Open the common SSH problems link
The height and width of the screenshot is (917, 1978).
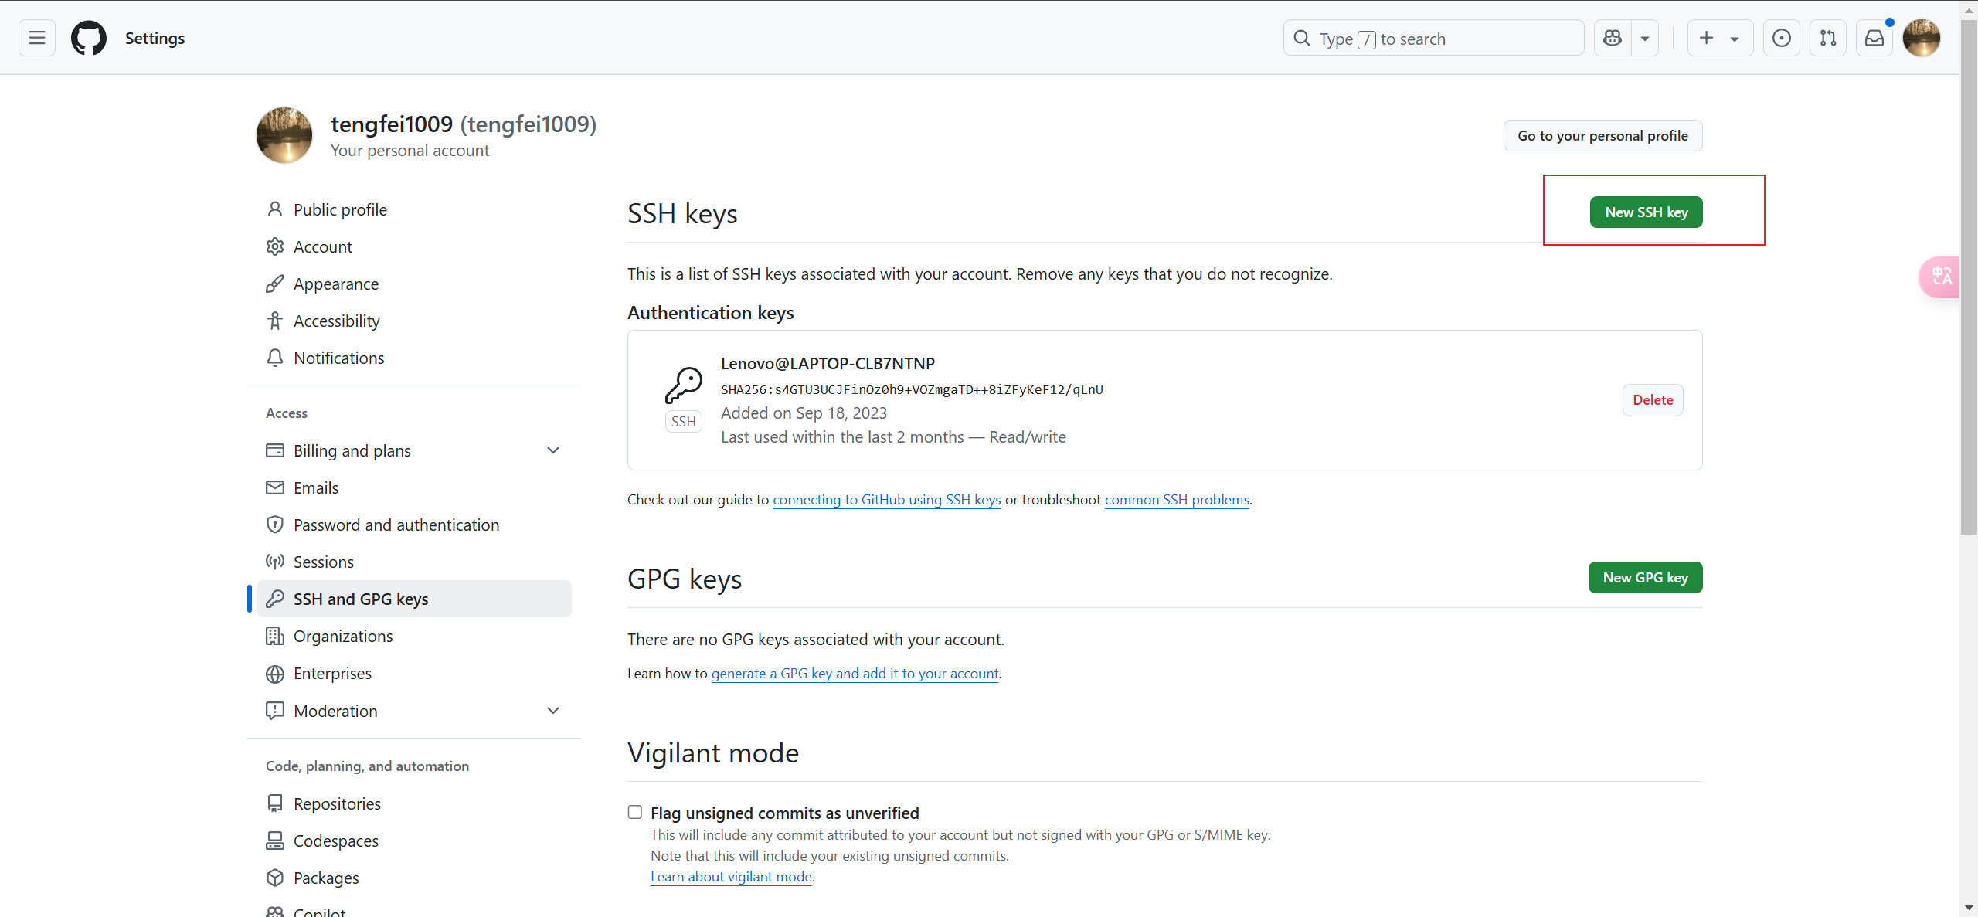[1177, 500]
